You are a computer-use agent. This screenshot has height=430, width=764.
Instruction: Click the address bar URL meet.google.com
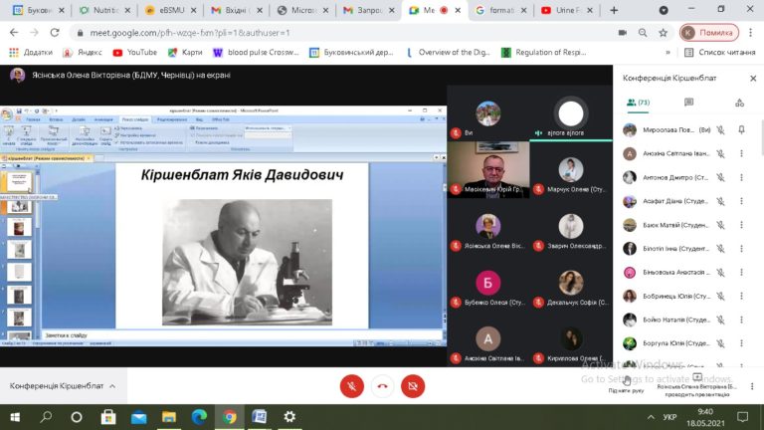[x=190, y=33]
